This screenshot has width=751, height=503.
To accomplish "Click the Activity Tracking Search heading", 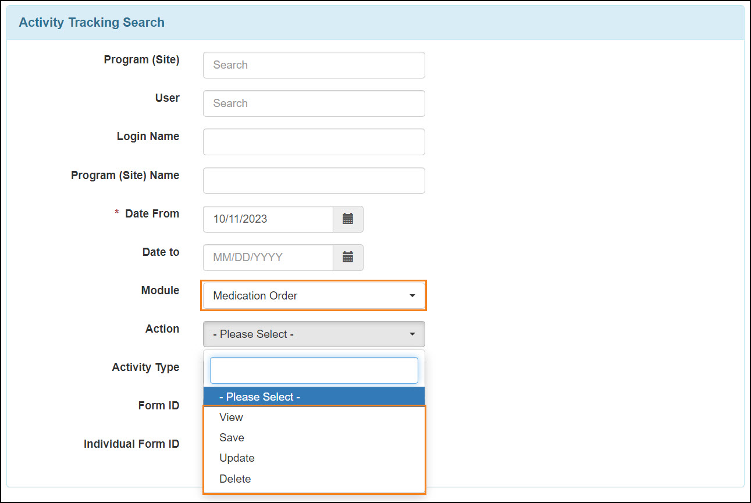I will click(92, 23).
